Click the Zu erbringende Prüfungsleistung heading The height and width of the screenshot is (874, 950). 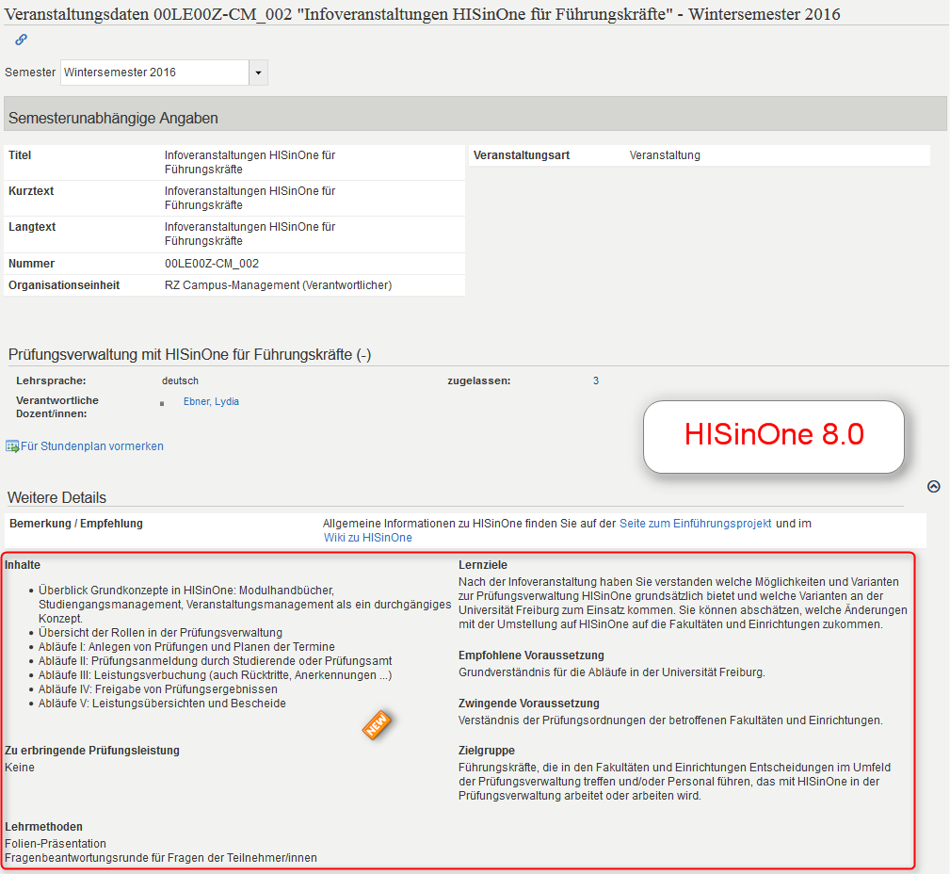click(92, 751)
